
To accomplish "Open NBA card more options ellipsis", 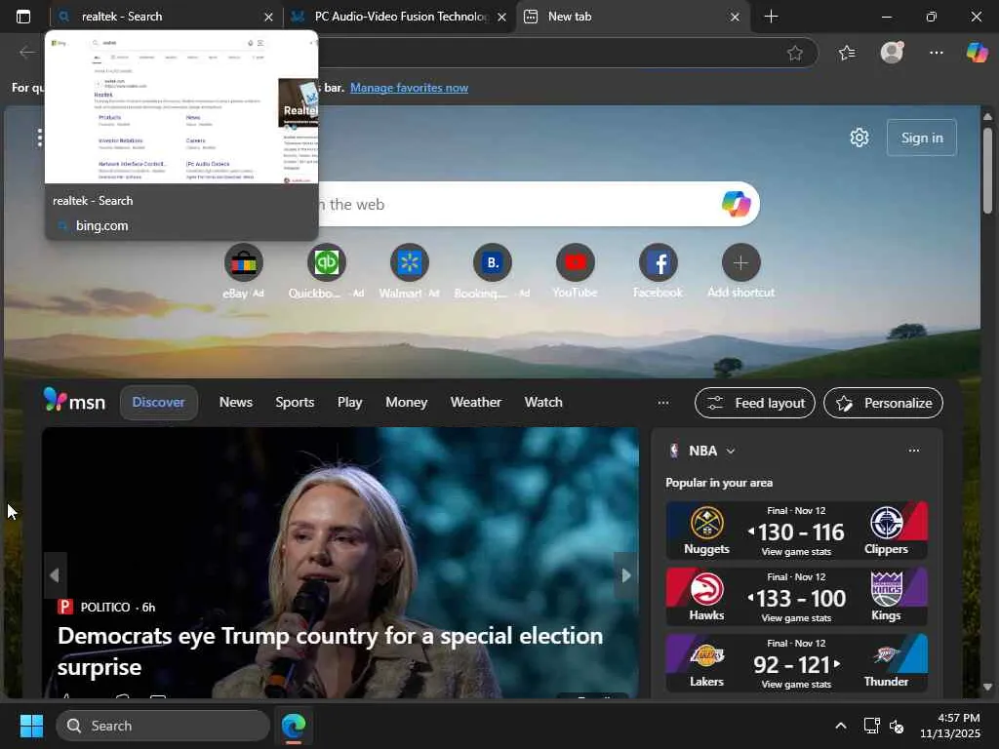I will pos(913,451).
